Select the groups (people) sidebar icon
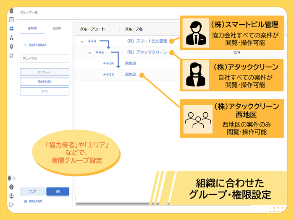The width and height of the screenshot is (294, 220). click(x=11, y=28)
